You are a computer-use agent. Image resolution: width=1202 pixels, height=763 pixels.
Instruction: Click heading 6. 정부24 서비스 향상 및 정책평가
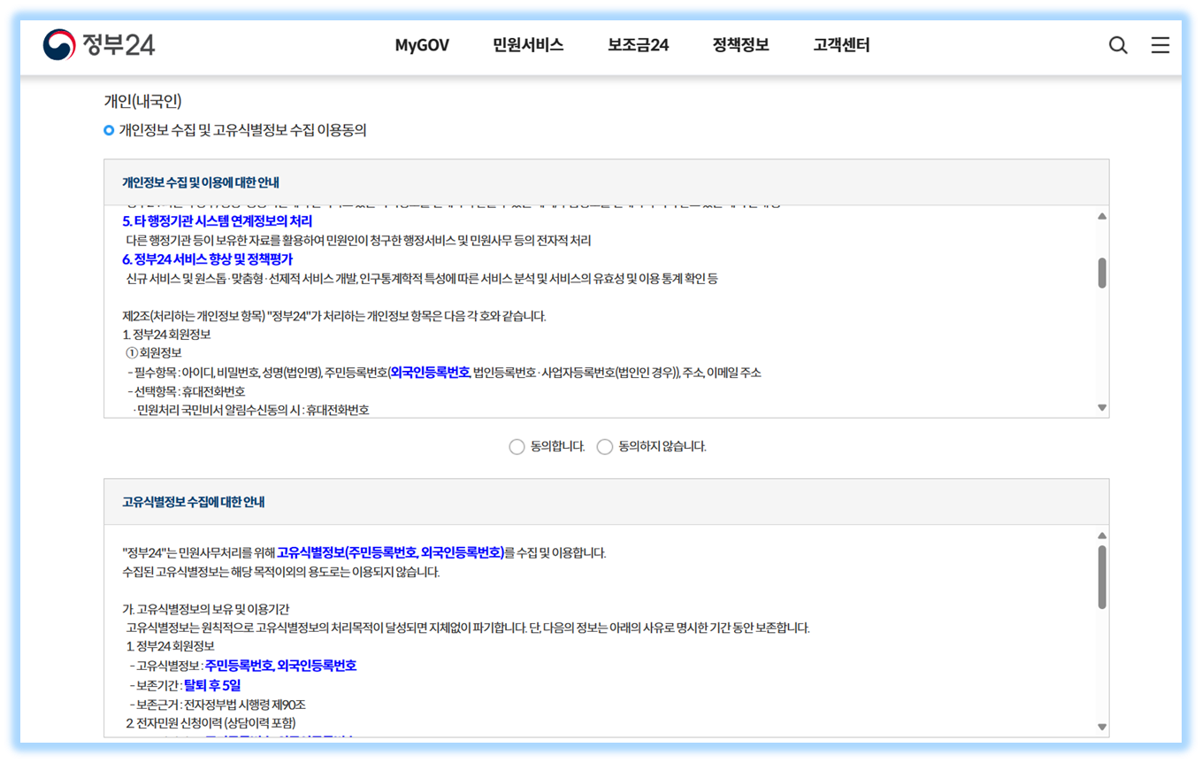pyautogui.click(x=207, y=259)
